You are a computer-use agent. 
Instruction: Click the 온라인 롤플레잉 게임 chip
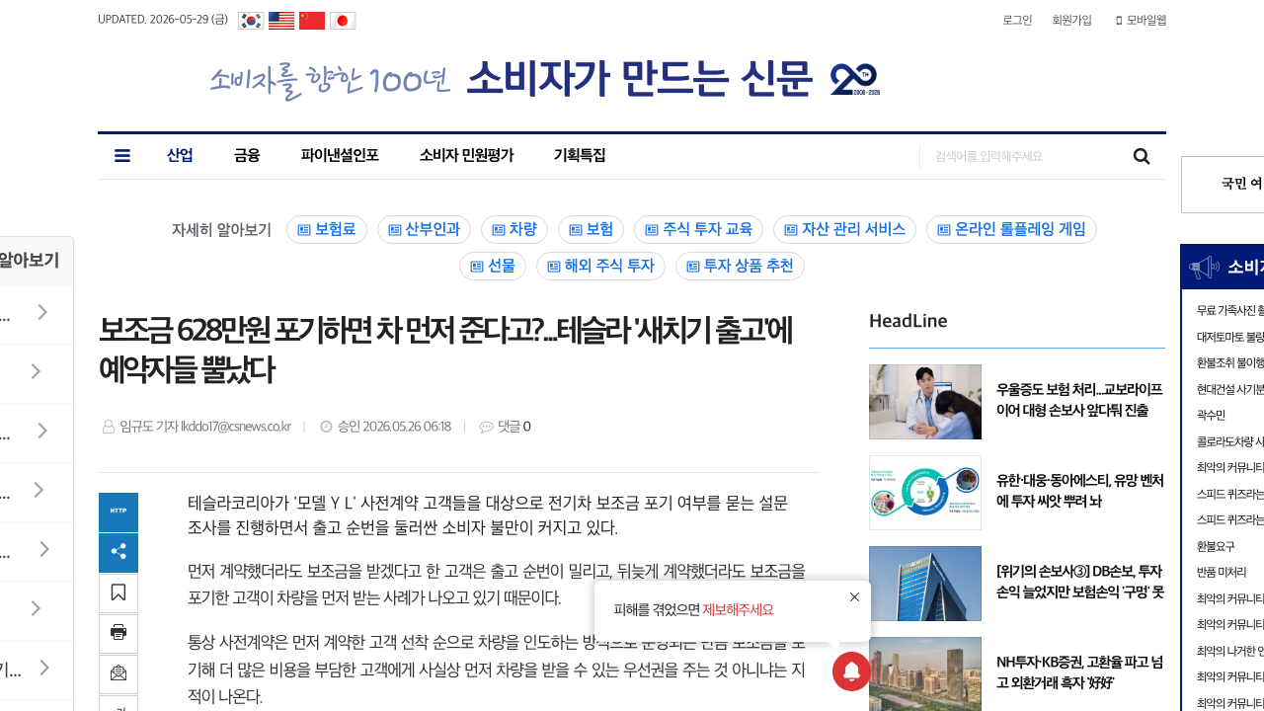[1011, 229]
